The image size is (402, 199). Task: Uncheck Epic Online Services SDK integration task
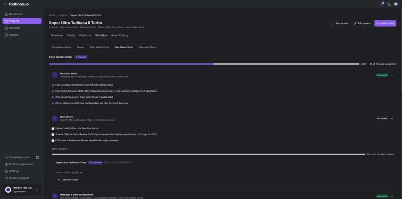(53, 91)
